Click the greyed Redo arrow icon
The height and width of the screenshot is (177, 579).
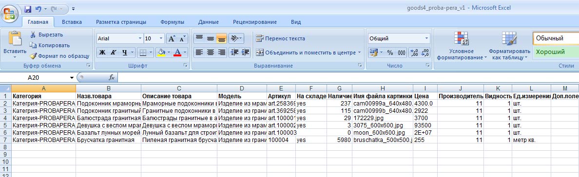click(54, 8)
